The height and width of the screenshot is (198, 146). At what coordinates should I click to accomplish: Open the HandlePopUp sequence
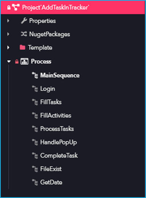tap(59, 142)
